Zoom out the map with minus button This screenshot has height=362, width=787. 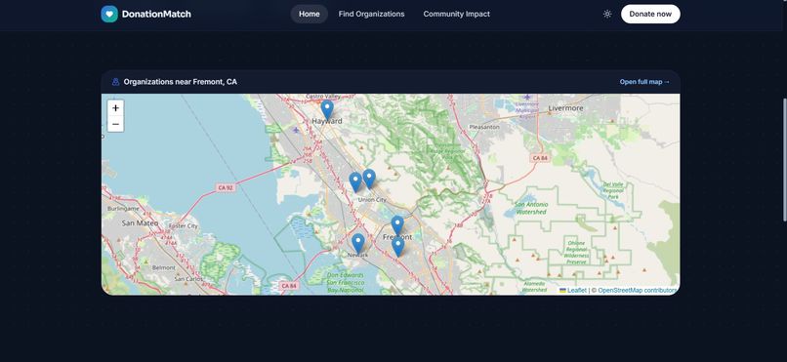[x=115, y=124]
